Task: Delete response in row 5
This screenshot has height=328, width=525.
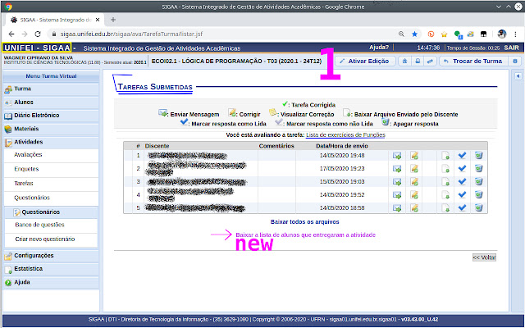Action: coord(479,207)
